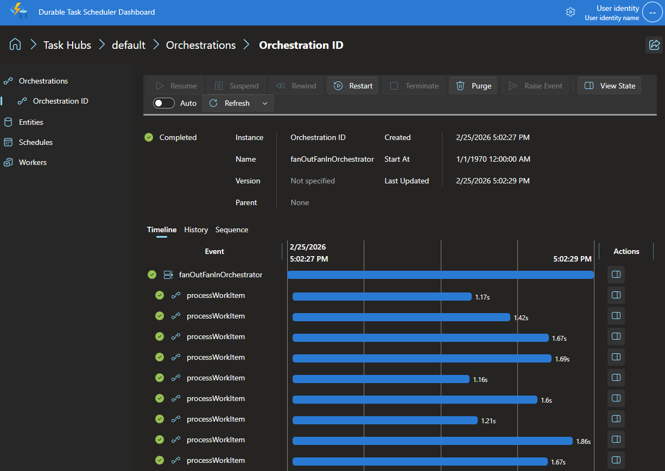Open the Workers panel from the sidebar

click(33, 162)
